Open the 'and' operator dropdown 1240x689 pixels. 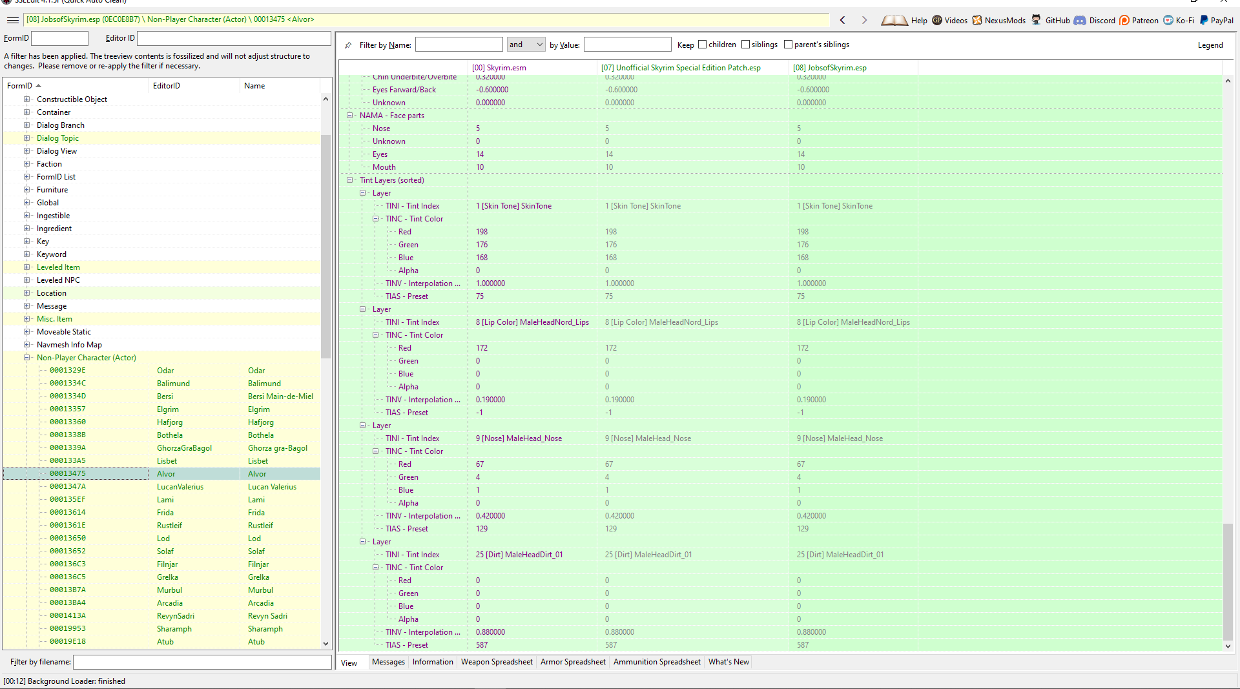tap(526, 45)
